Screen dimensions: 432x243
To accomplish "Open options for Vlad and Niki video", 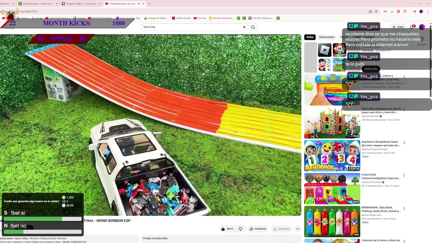I will pos(404,110).
